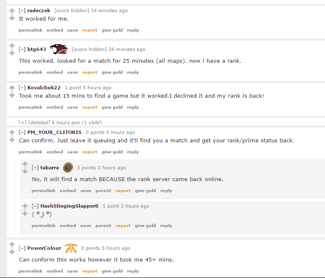Go to parent of HashSlingingSlapper8's comment
Image resolution: width=325 pixels, height=278 pixels.
click(x=103, y=225)
